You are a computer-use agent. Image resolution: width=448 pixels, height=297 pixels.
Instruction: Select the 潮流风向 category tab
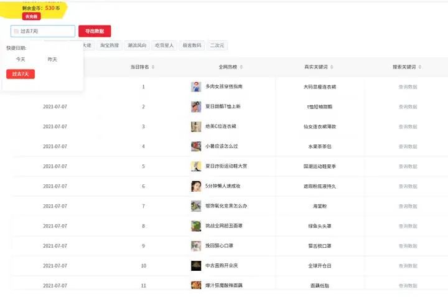coord(137,45)
